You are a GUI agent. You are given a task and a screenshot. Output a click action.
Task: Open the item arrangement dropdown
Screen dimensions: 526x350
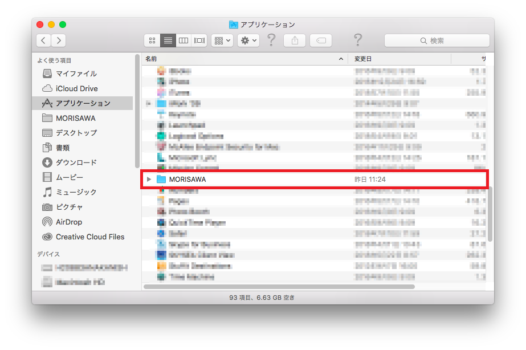222,40
